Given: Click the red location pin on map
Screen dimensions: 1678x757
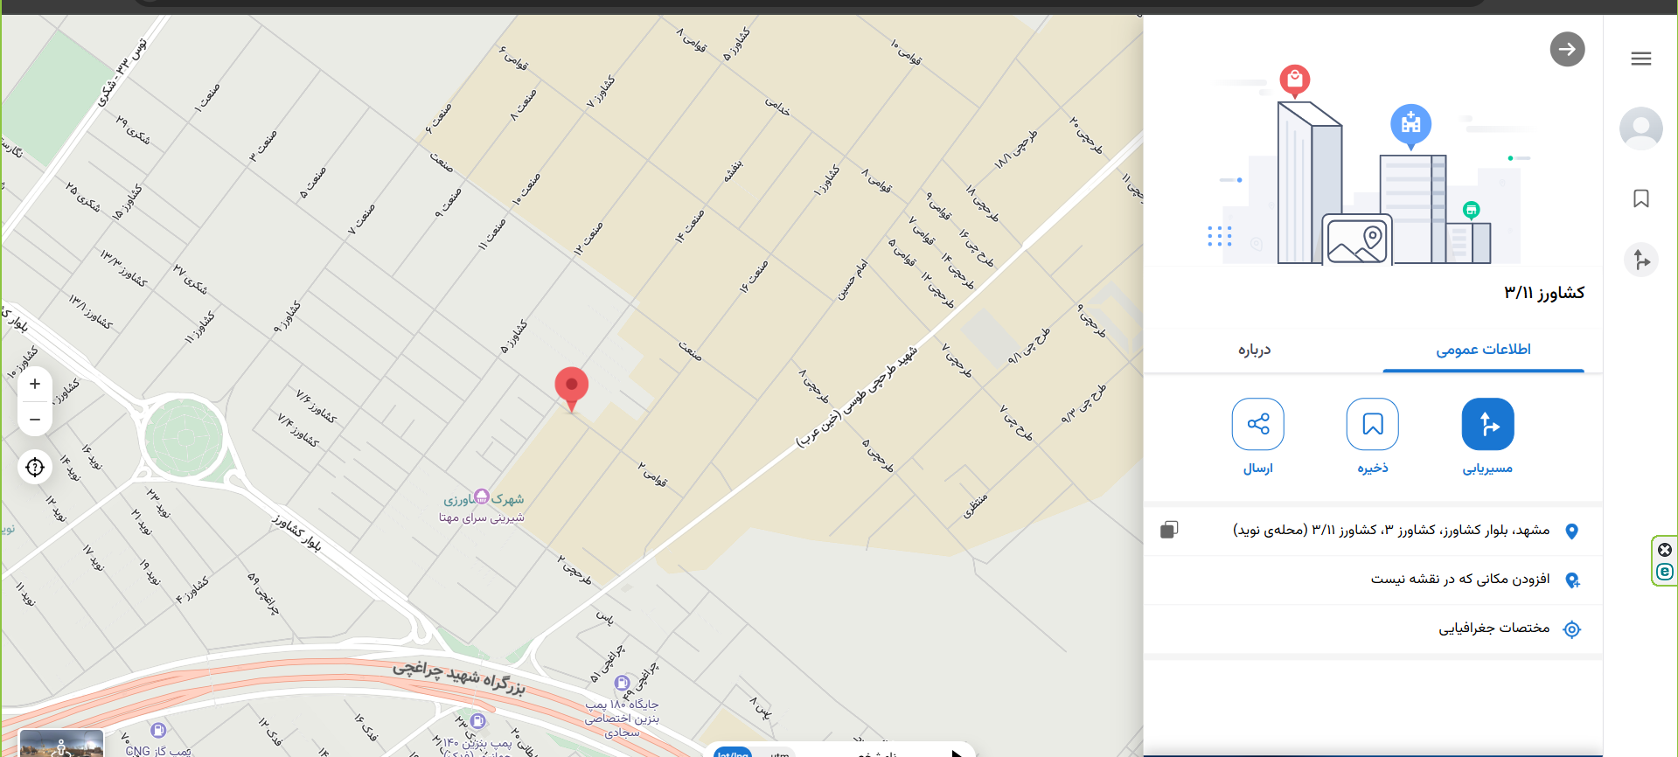Looking at the screenshot, I should 572,388.
